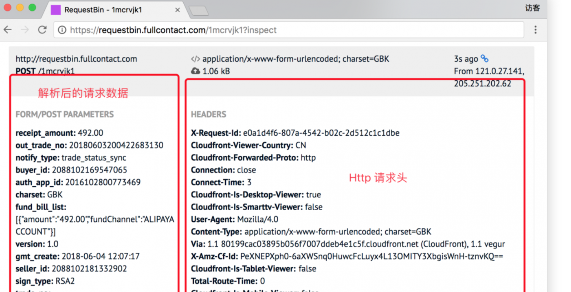Click the 'X-Amz-Cf-Id' header row
The width and height of the screenshot is (571, 292).
(x=347, y=256)
